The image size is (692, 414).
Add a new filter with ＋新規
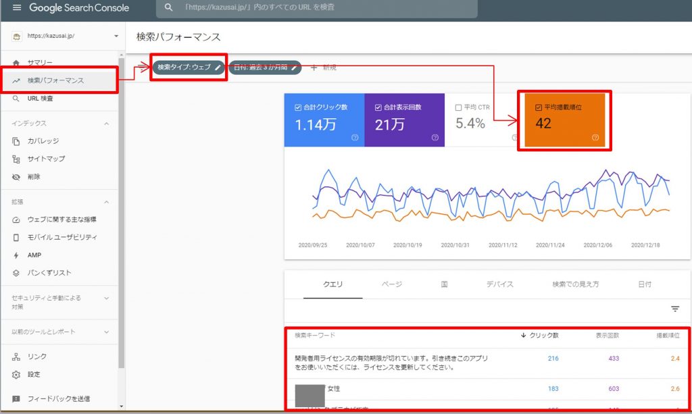324,68
